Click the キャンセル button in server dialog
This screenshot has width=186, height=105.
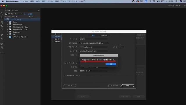click(x=115, y=86)
